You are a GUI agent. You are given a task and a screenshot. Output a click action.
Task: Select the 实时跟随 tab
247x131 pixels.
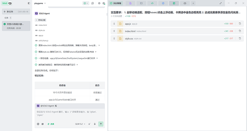click(116, 3)
